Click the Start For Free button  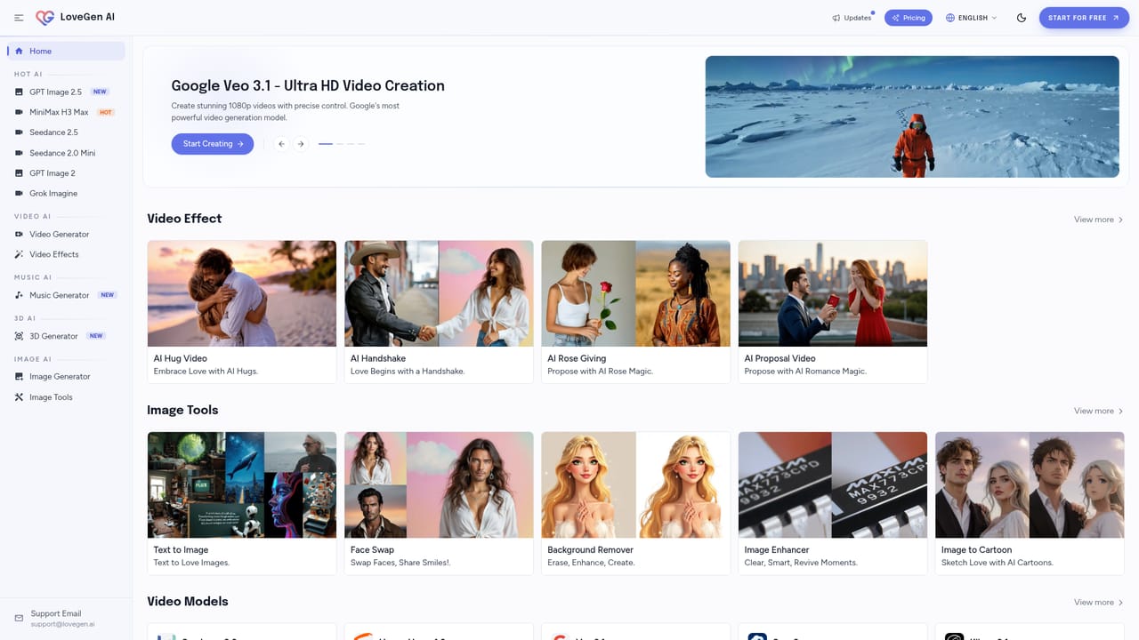[1084, 18]
